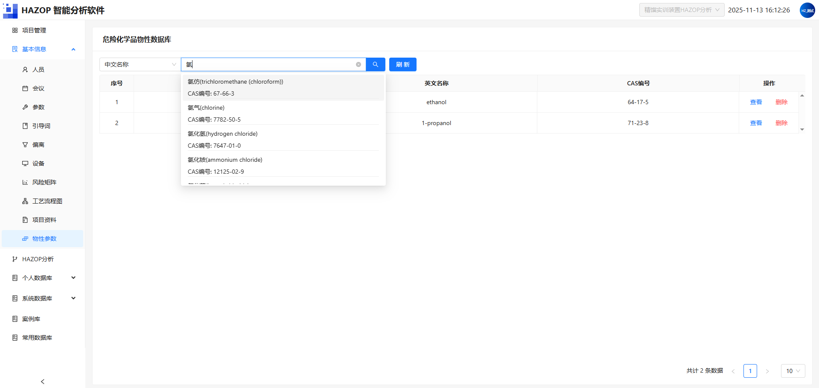Click the 常用数据库 icon
Screen dimensions: 819x388
click(x=15, y=338)
